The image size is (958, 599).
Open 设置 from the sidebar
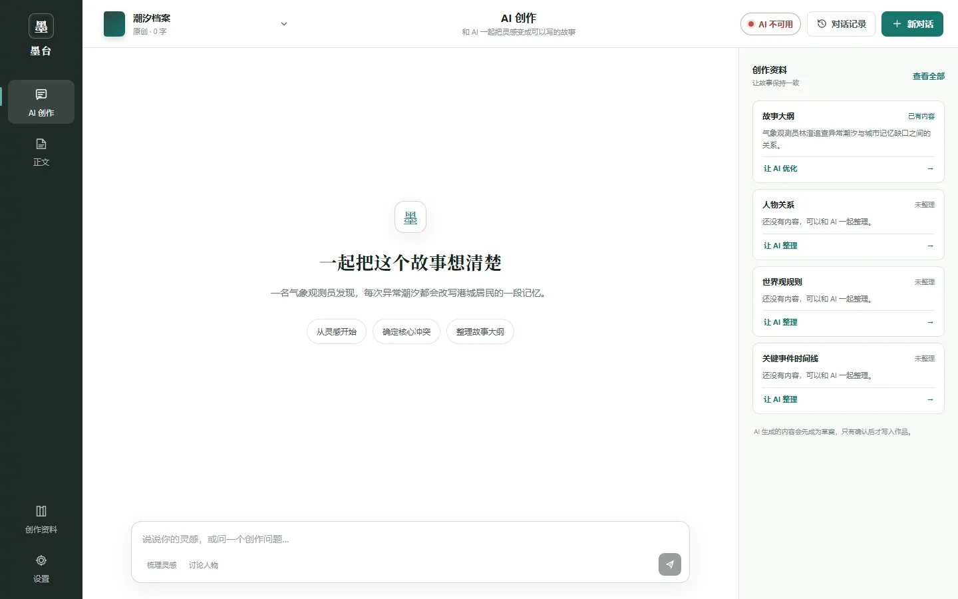pyautogui.click(x=41, y=568)
